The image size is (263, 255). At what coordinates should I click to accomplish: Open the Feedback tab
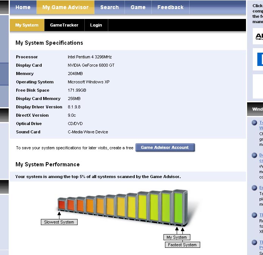pyautogui.click(x=170, y=7)
